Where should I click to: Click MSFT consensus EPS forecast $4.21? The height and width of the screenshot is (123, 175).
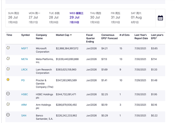[x=104, y=48]
